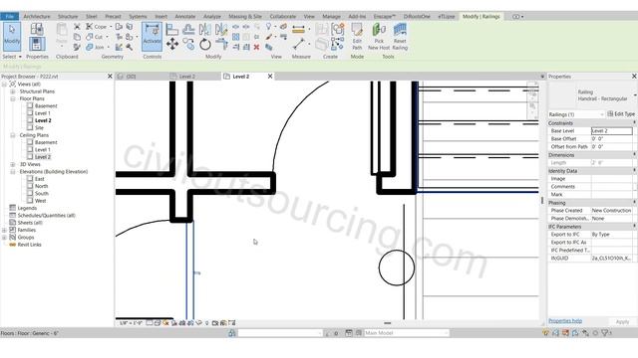The width and height of the screenshot is (638, 358).
Task: Click the Create Group icon
Action: tap(337, 29)
